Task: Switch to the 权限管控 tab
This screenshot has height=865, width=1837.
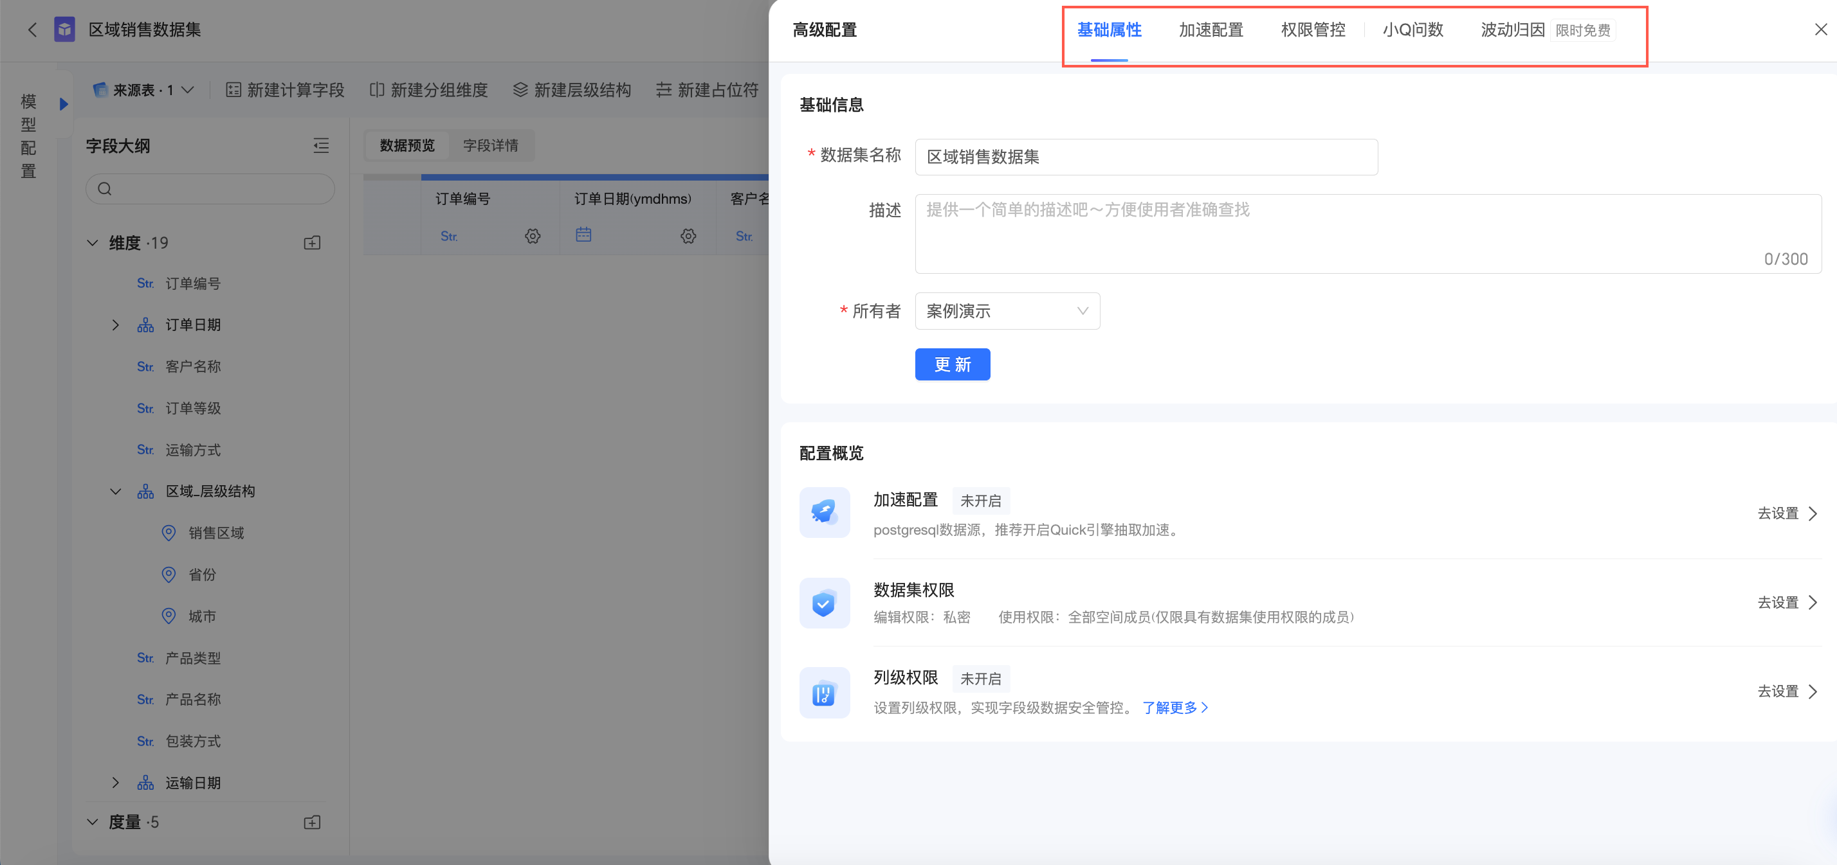Action: point(1312,30)
